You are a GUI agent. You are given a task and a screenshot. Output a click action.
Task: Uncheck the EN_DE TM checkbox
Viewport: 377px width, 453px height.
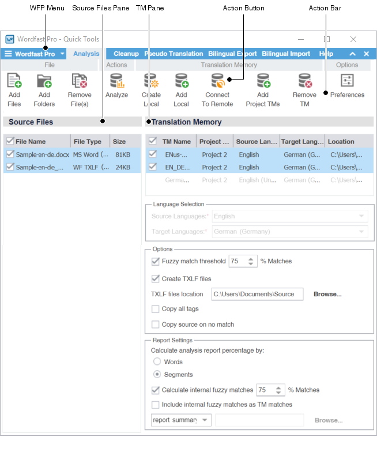pos(153,167)
